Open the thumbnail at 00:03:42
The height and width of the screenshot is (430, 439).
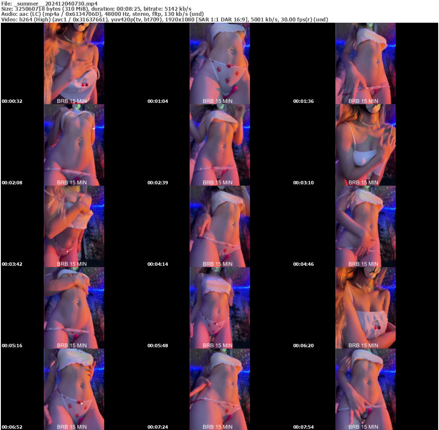(x=73, y=226)
